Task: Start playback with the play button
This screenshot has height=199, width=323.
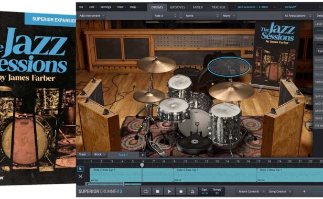Action: point(169,192)
